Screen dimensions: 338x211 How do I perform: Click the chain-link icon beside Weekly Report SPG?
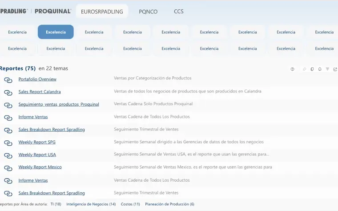click(8, 143)
